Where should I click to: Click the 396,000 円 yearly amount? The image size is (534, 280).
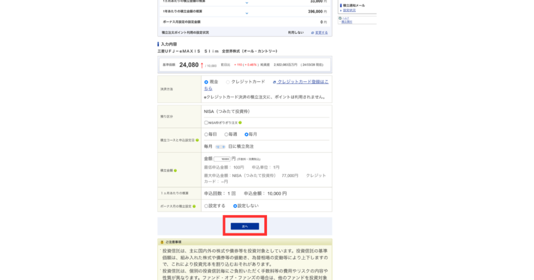317,11
